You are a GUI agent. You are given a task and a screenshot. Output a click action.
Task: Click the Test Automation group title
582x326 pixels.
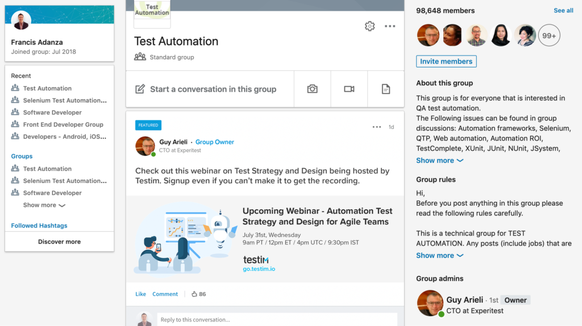point(176,41)
